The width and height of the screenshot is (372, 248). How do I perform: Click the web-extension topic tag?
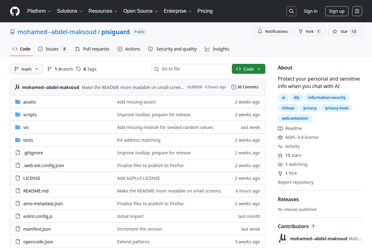coord(295,118)
